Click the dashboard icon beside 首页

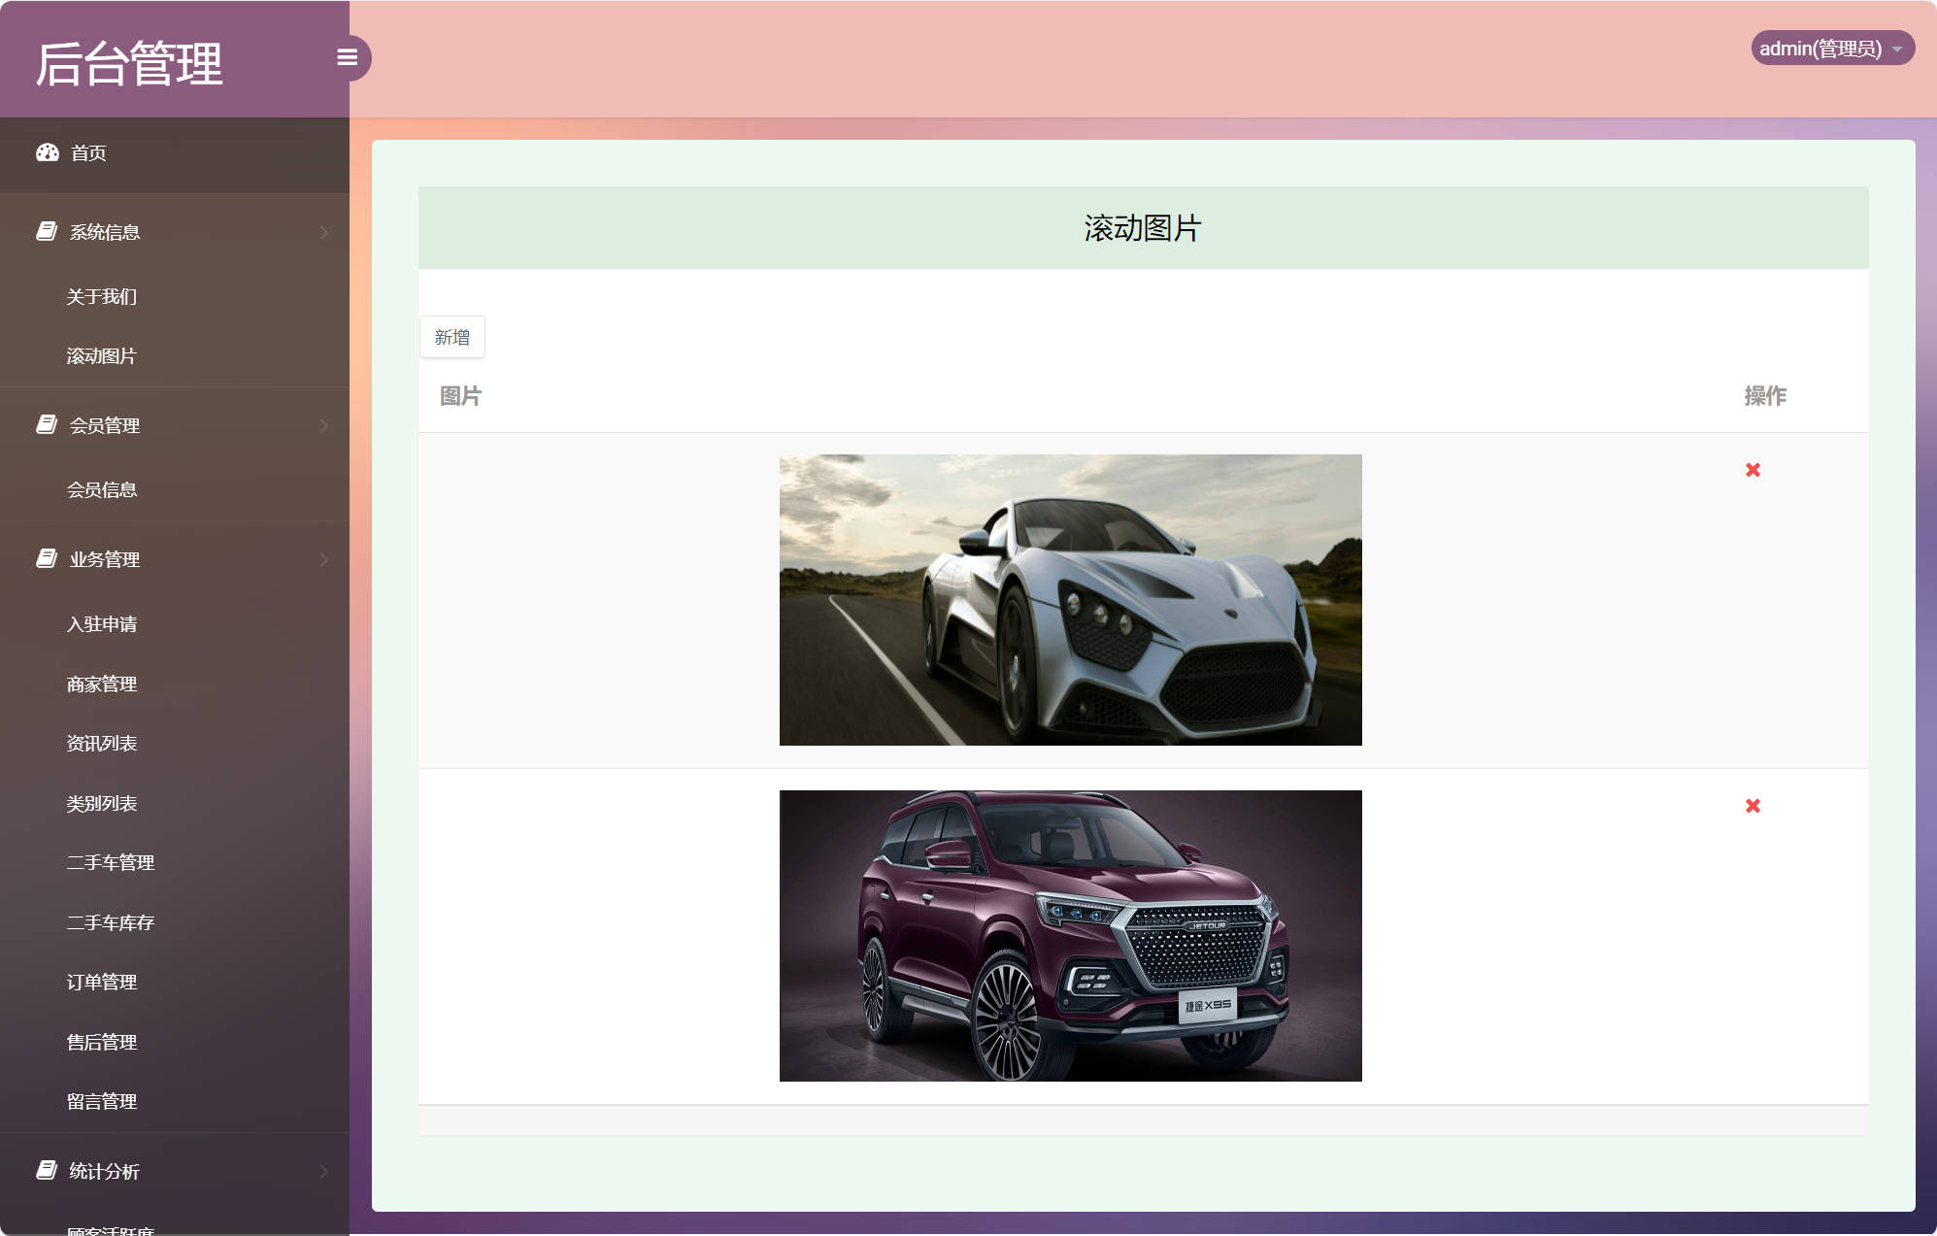[x=48, y=152]
